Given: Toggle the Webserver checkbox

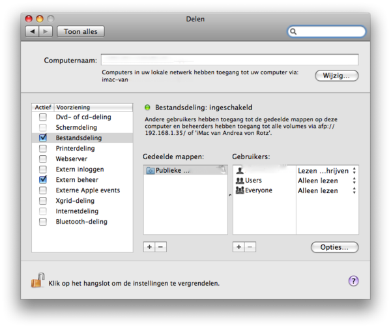Looking at the screenshot, I should pyautogui.click(x=43, y=159).
